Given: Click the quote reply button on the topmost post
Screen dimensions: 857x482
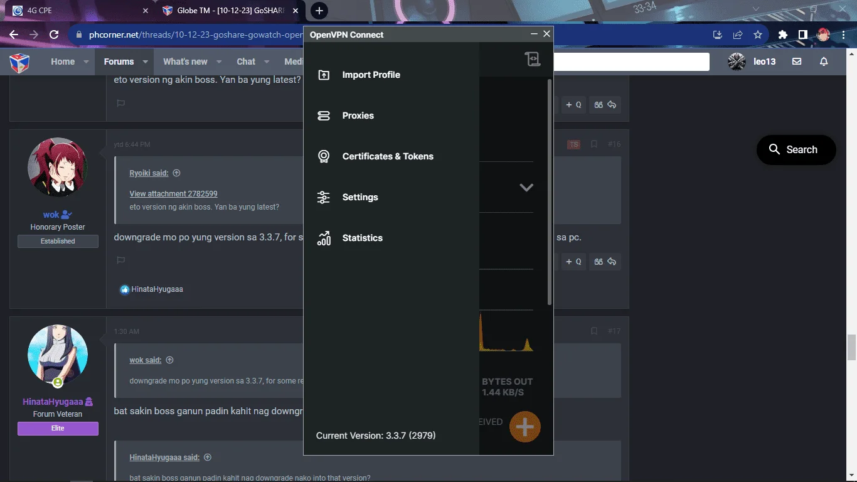Looking at the screenshot, I should 605,105.
